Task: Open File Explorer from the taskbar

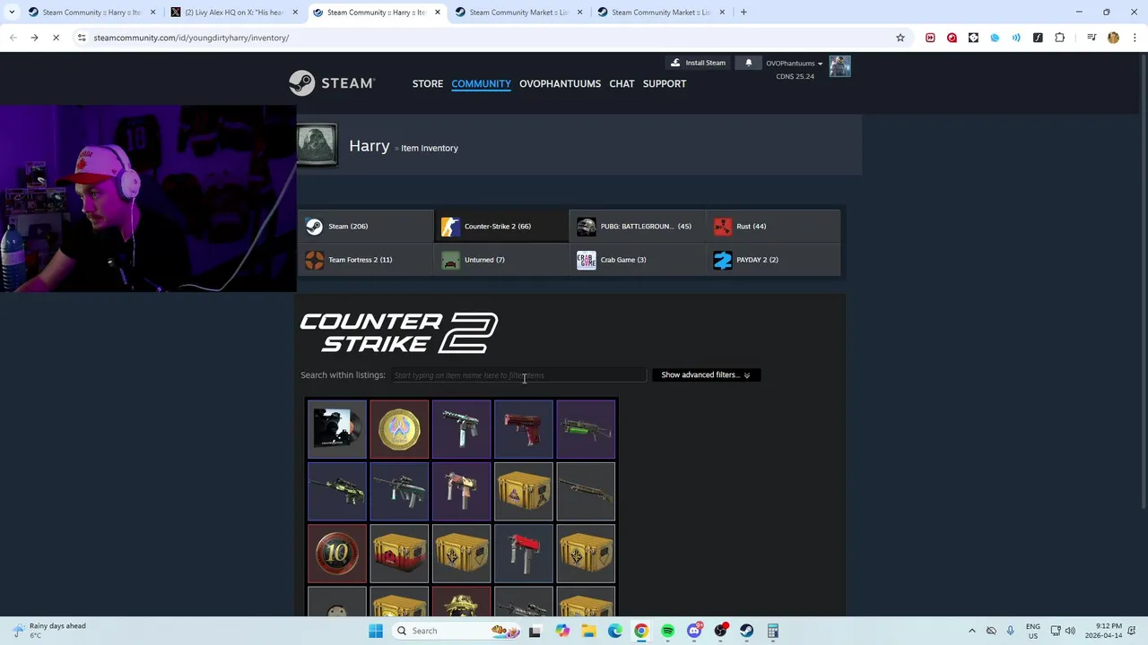Action: click(588, 631)
